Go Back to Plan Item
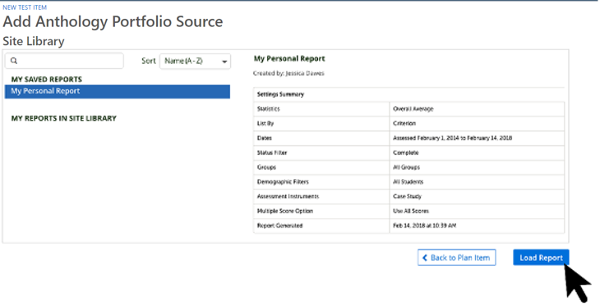 click(x=456, y=258)
